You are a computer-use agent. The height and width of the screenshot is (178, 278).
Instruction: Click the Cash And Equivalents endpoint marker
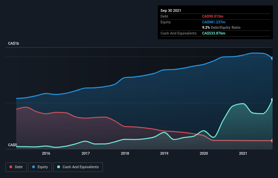pos(272,100)
